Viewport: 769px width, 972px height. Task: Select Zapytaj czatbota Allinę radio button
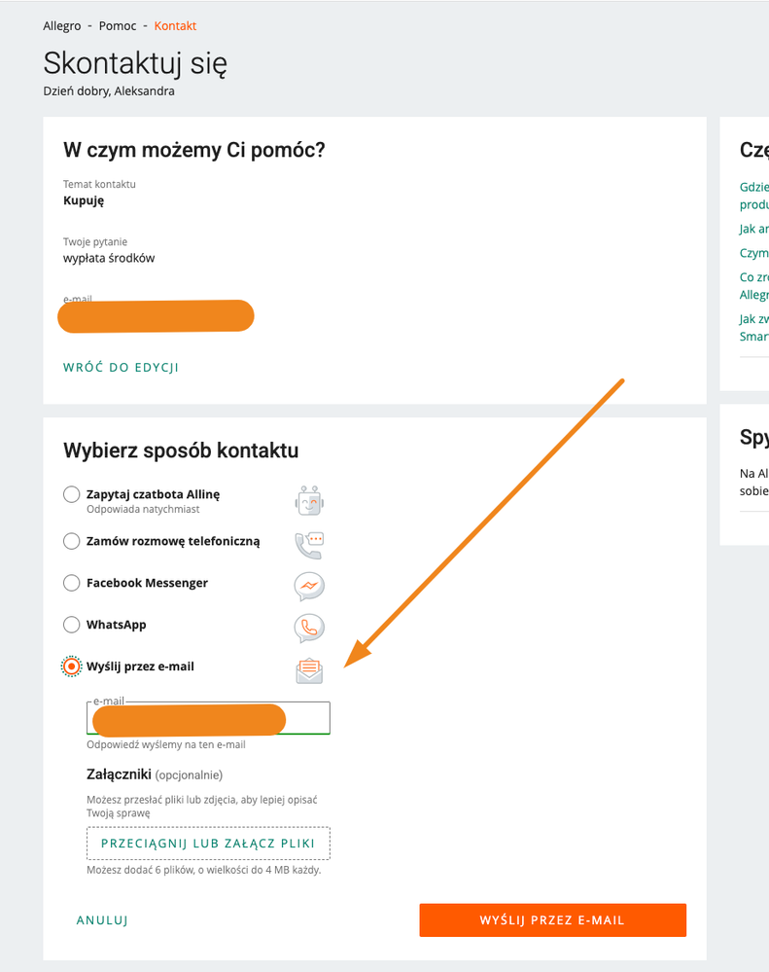[72, 494]
